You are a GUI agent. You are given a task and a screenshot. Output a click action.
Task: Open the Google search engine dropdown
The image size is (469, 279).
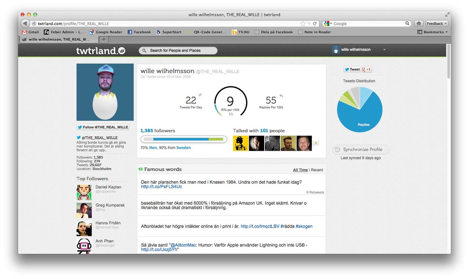[326, 23]
